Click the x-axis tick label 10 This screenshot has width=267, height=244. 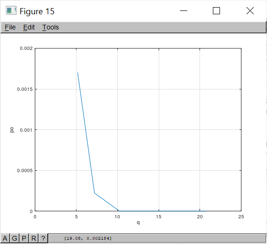click(x=117, y=217)
